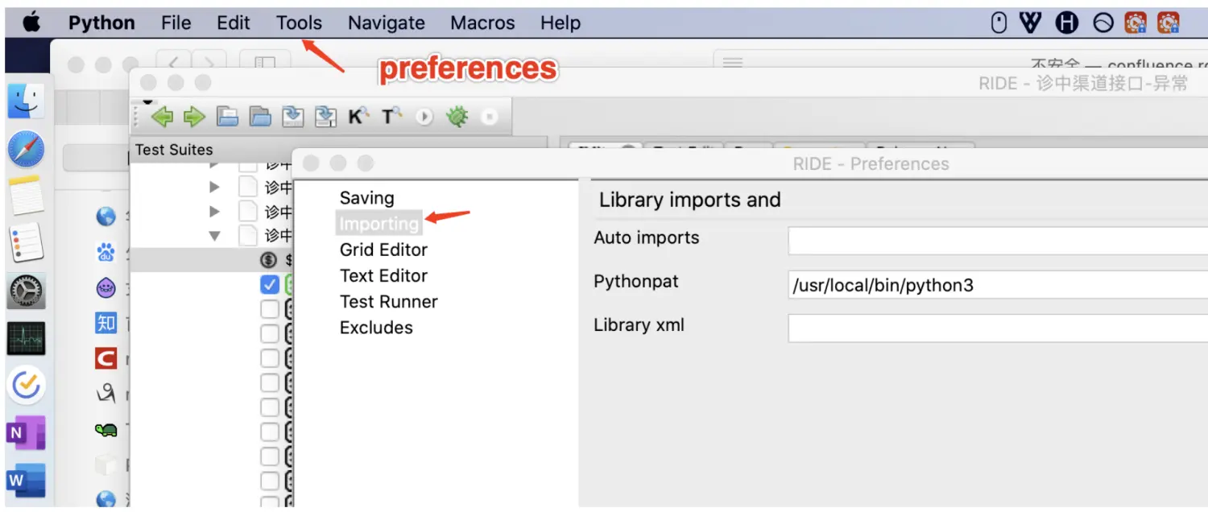1208x512 pixels.
Task: Click the Library xml input field
Action: click(x=998, y=328)
